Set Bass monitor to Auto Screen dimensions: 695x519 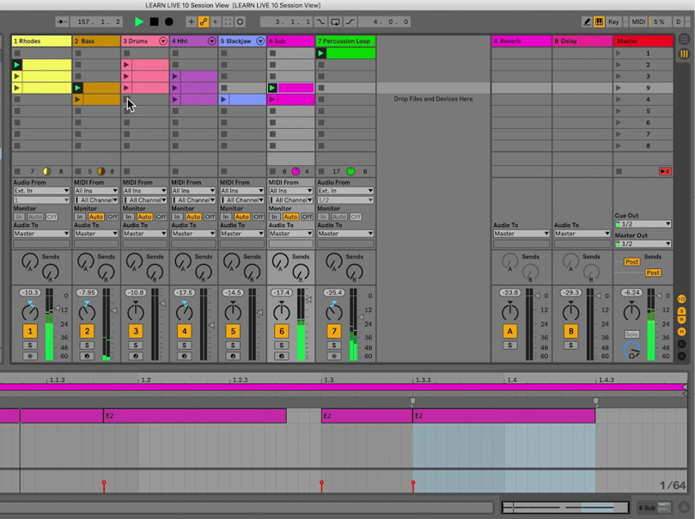96,217
